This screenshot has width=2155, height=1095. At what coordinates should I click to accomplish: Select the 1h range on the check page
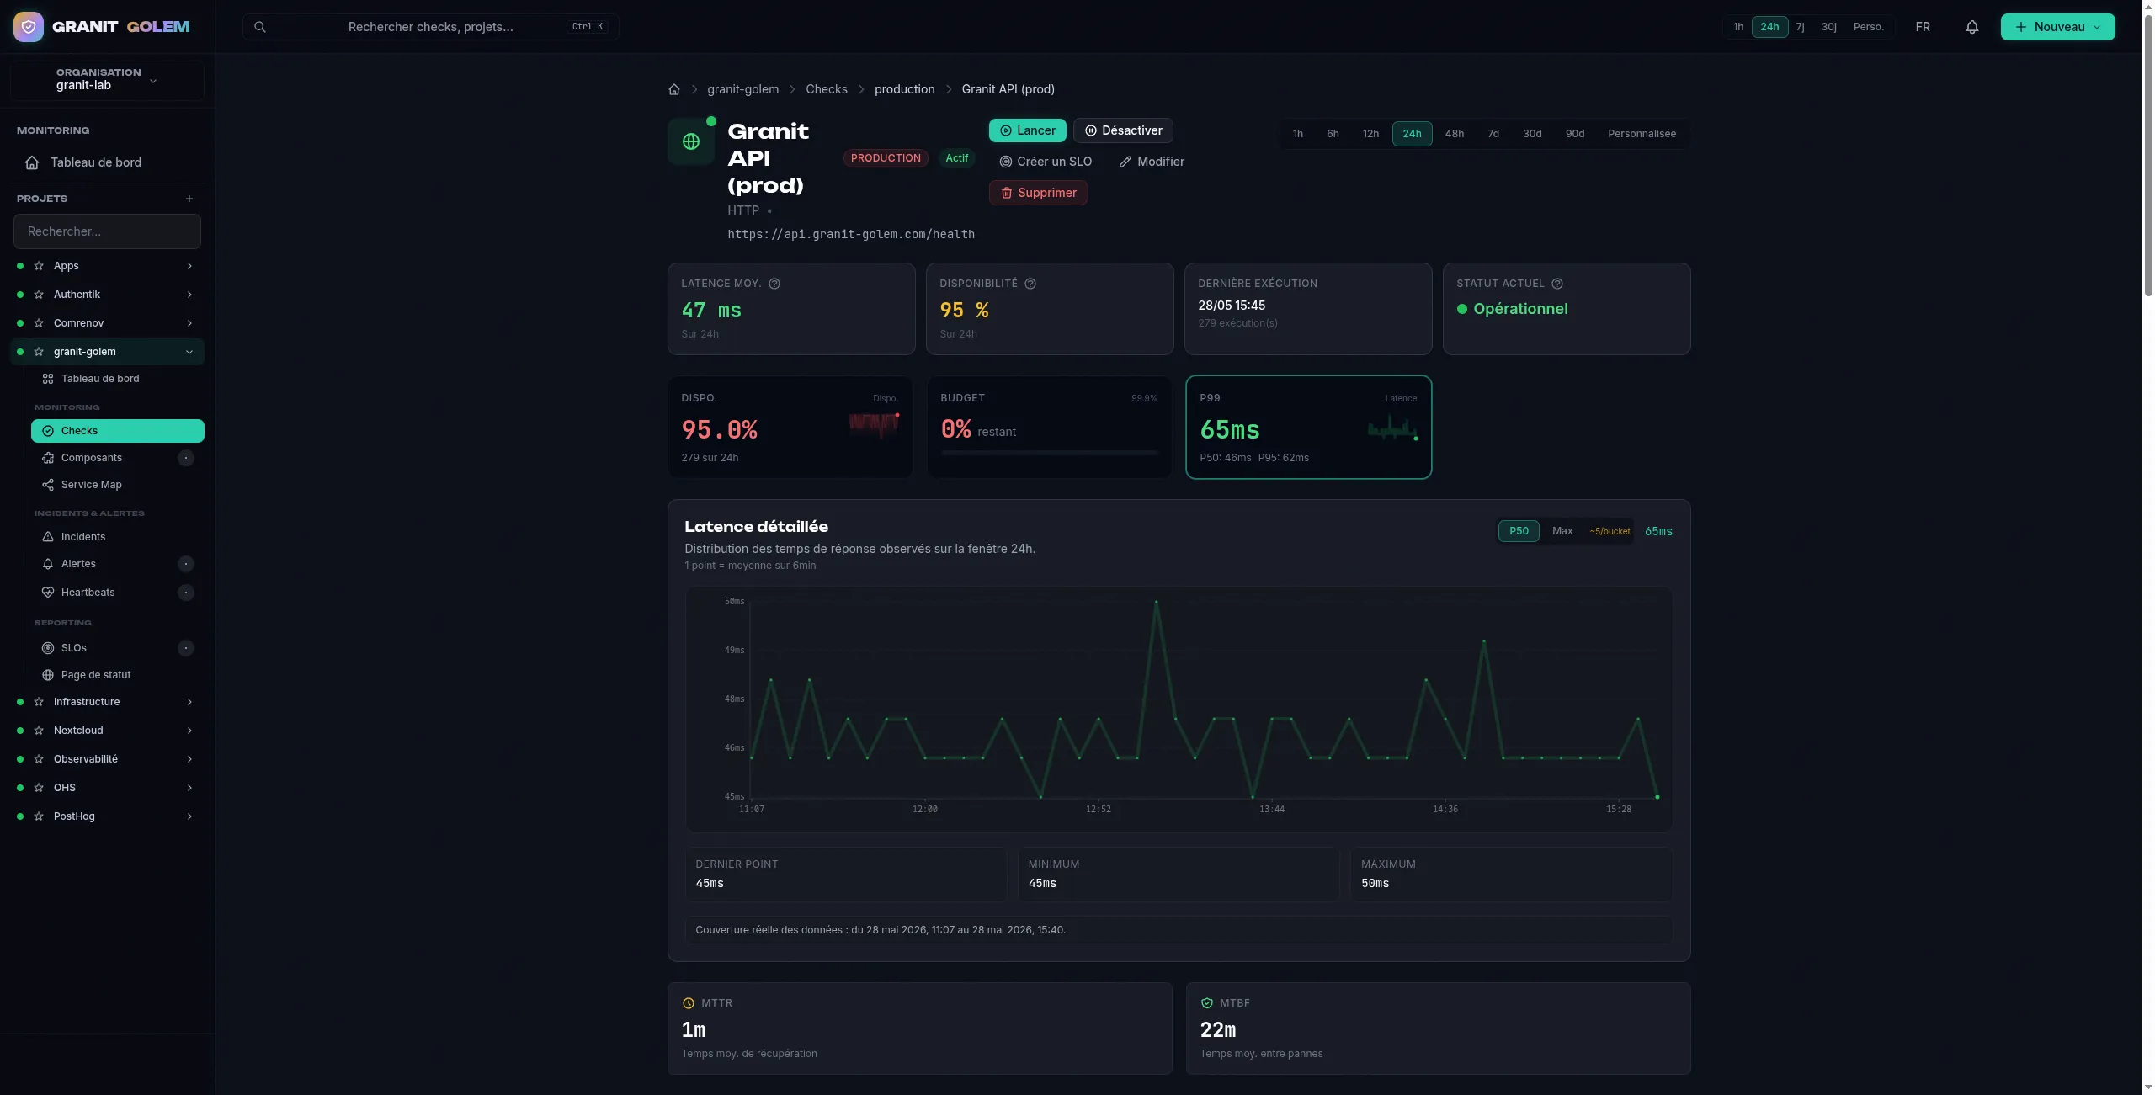pyautogui.click(x=1298, y=134)
